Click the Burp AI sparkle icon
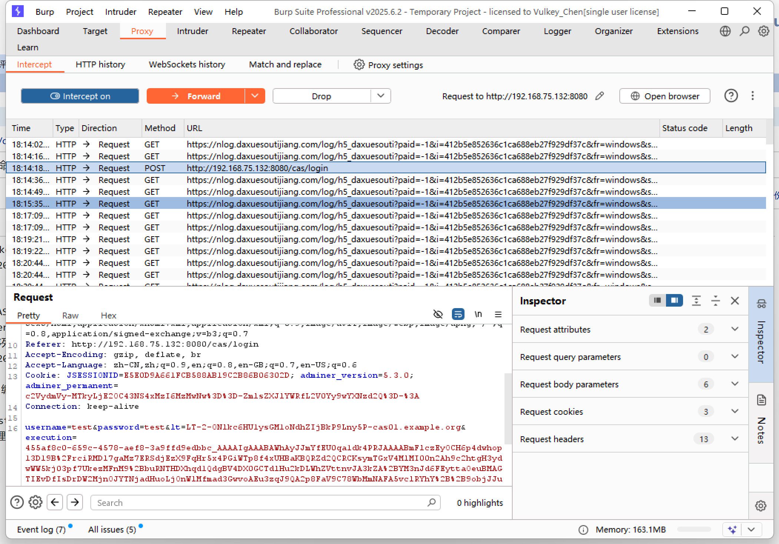This screenshot has width=779, height=544. pyautogui.click(x=732, y=530)
